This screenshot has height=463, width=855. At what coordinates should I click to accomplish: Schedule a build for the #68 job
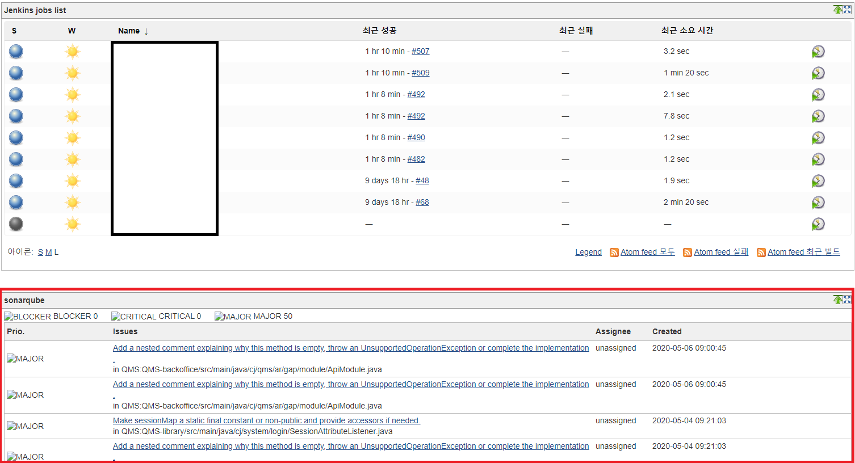(x=818, y=203)
